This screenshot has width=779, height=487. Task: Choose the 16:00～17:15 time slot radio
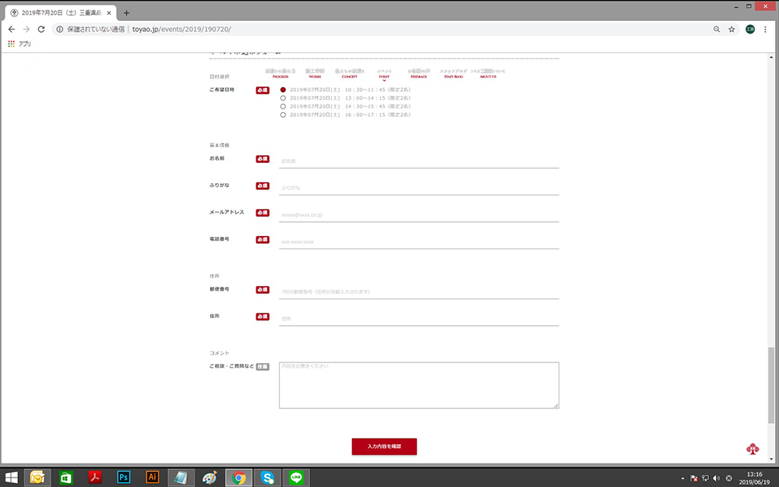coord(283,115)
